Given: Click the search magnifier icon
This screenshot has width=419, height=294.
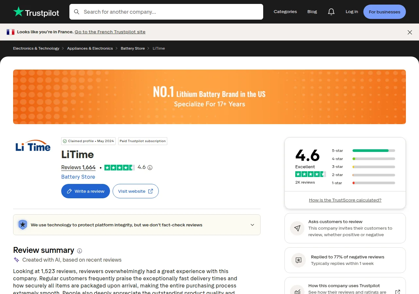Looking at the screenshot, I should pyautogui.click(x=77, y=12).
